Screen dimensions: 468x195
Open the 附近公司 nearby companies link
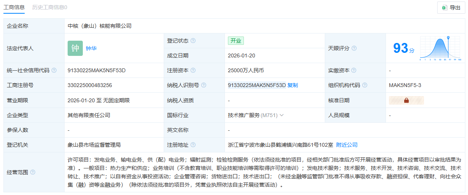coord(347,145)
